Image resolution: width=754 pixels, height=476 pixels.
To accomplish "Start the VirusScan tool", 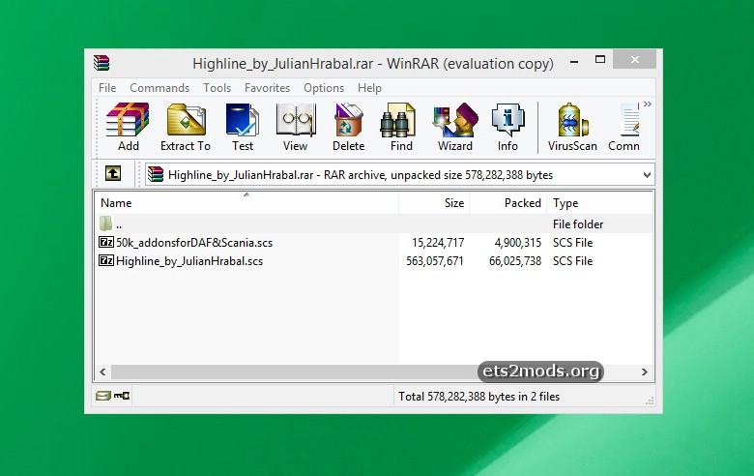I will point(572,127).
